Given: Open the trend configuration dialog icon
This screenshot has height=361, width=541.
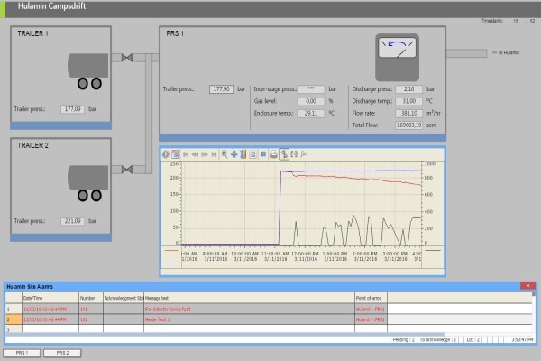Looking at the screenshot, I should point(175,154).
